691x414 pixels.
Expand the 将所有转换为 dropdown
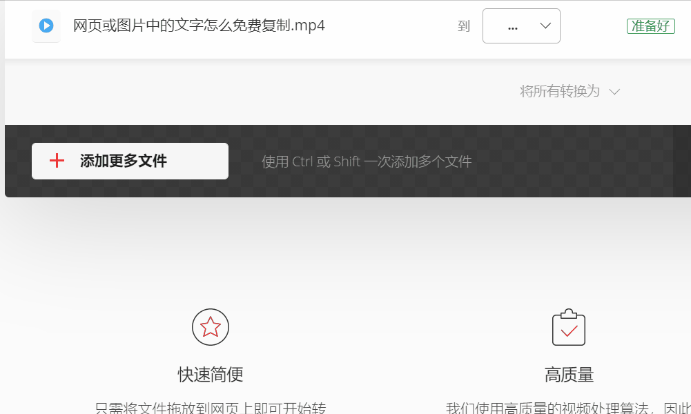(570, 91)
